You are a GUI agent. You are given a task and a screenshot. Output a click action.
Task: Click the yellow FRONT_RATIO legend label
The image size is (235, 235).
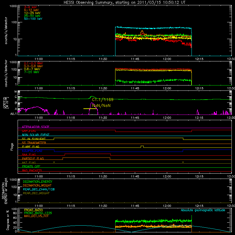33,210
